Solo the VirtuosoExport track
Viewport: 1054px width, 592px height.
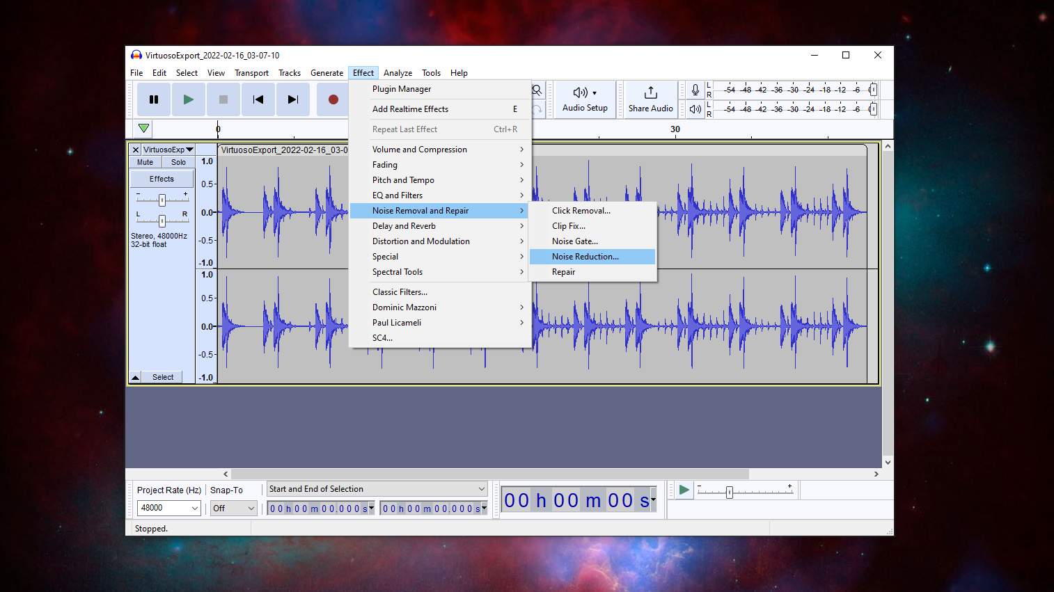pos(178,161)
